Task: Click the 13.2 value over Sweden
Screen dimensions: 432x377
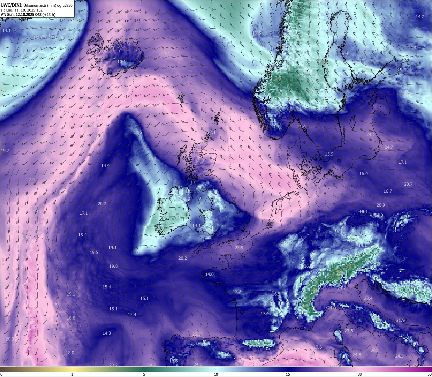Action: (x=344, y=55)
